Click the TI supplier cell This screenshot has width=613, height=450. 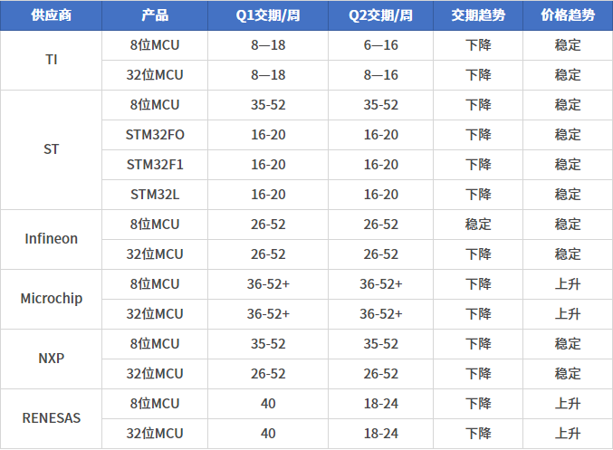[52, 60]
